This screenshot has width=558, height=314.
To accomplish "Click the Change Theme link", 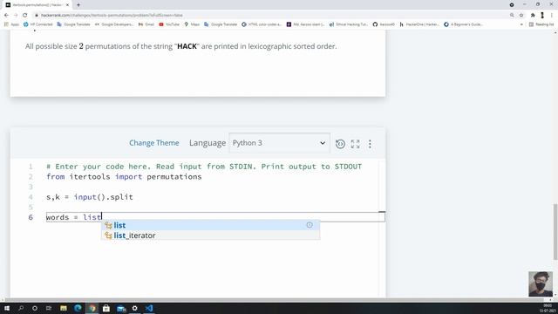I will point(154,143).
